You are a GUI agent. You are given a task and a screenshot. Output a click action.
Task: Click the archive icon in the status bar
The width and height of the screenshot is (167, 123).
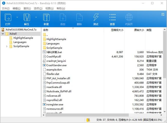tap(88, 120)
